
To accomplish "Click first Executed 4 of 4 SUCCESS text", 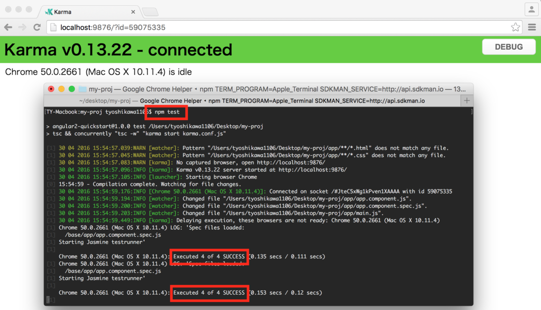I will click(x=209, y=257).
